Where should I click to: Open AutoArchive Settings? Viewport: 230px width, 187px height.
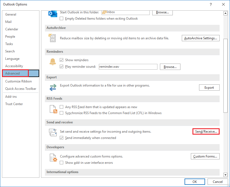200,38
